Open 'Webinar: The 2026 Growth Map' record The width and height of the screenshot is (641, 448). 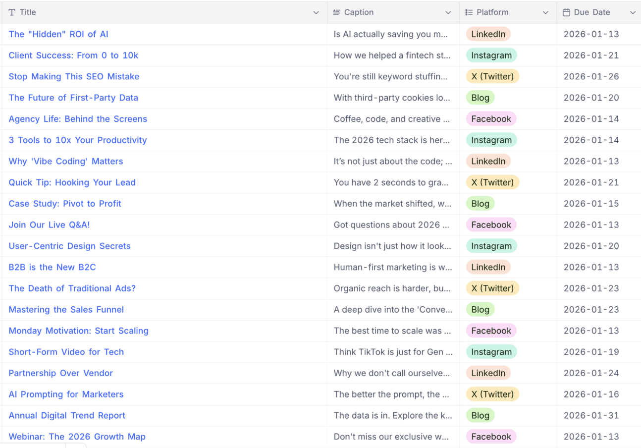click(x=77, y=437)
